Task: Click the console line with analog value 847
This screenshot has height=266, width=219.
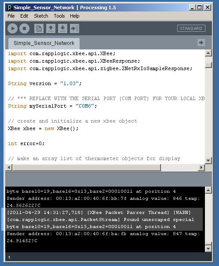Action: 103,234
